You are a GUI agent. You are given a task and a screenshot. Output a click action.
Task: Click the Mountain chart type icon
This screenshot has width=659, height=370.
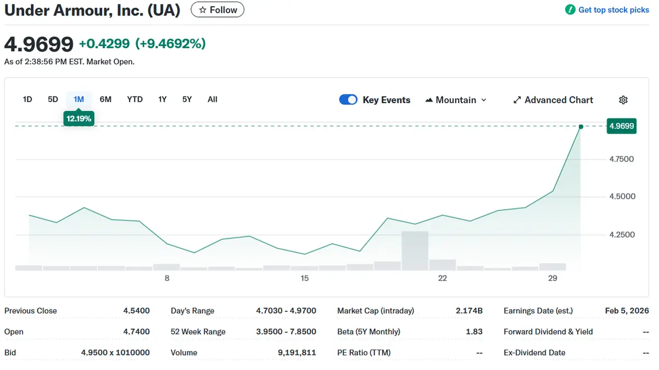(429, 100)
